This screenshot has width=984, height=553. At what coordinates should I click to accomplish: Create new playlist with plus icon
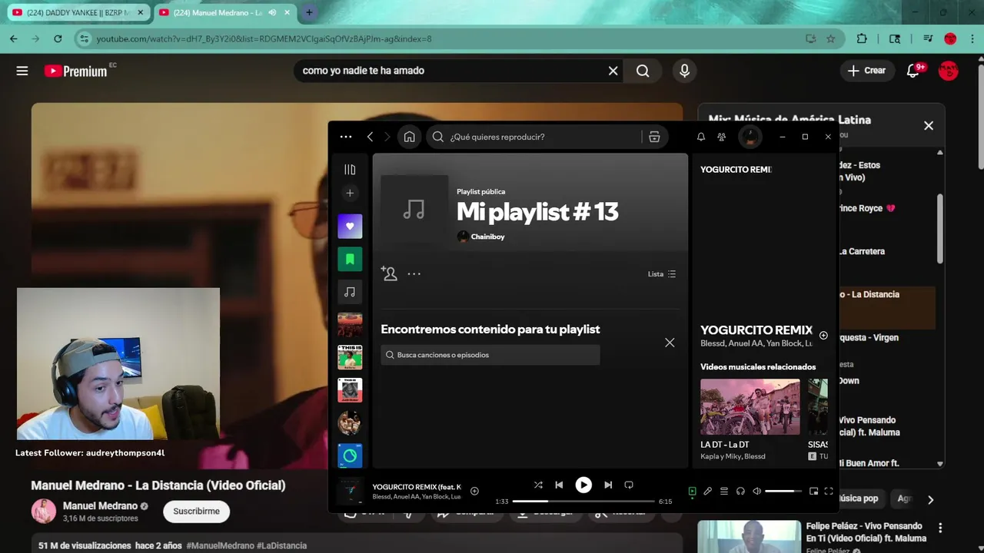pyautogui.click(x=350, y=193)
